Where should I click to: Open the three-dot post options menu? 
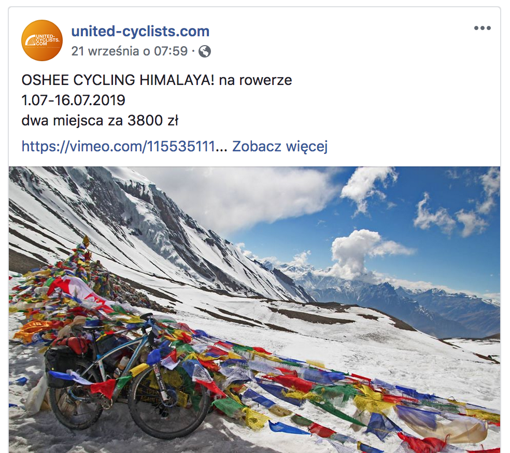(x=482, y=28)
